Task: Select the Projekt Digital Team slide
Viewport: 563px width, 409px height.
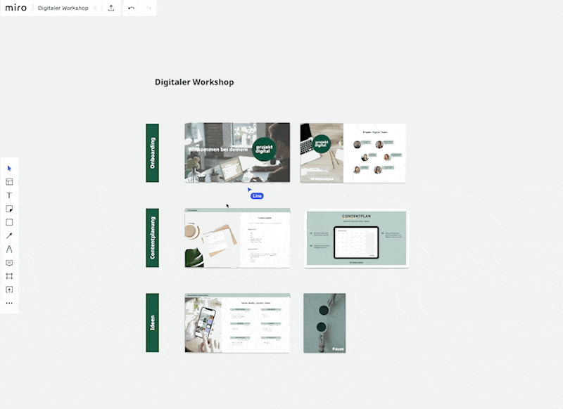Action: (x=353, y=153)
